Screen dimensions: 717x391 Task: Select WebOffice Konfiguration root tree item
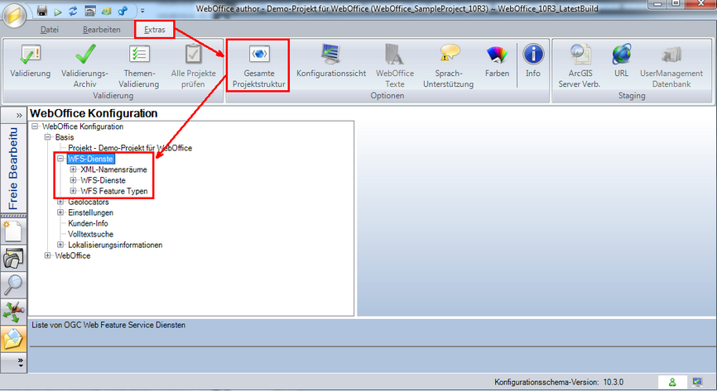click(x=83, y=126)
